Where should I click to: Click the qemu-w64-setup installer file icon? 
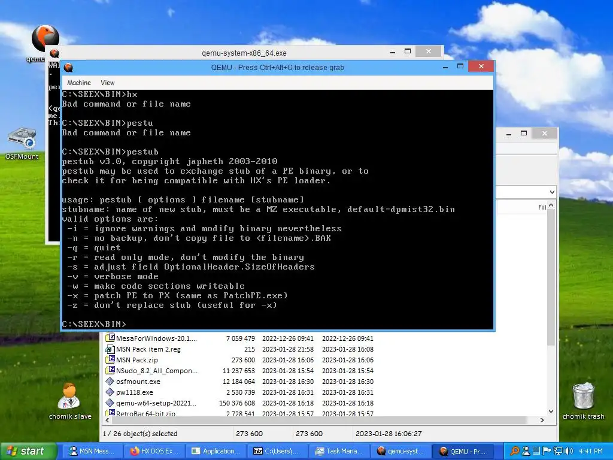110,402
